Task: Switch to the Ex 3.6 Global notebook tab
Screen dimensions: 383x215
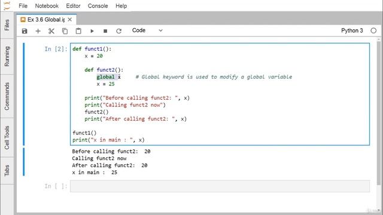Action: pos(46,20)
